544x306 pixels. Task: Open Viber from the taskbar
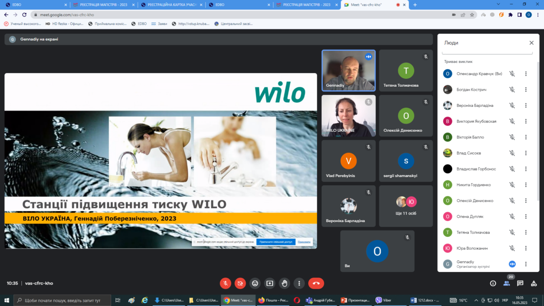tap(383, 300)
